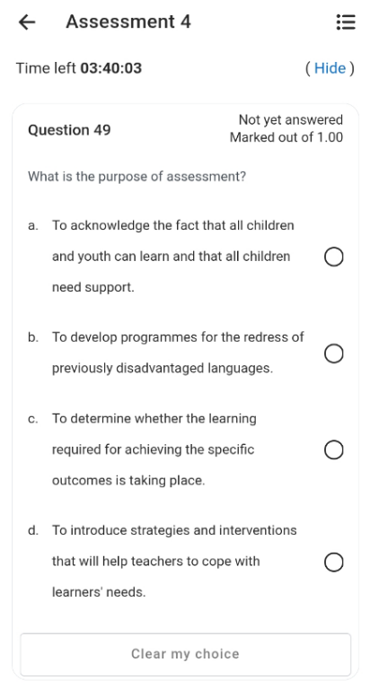Click option letter 'c.' label
370x689 pixels.
point(33,419)
